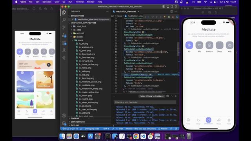Open ic_anxious.png in the file tree

[x=86, y=47]
